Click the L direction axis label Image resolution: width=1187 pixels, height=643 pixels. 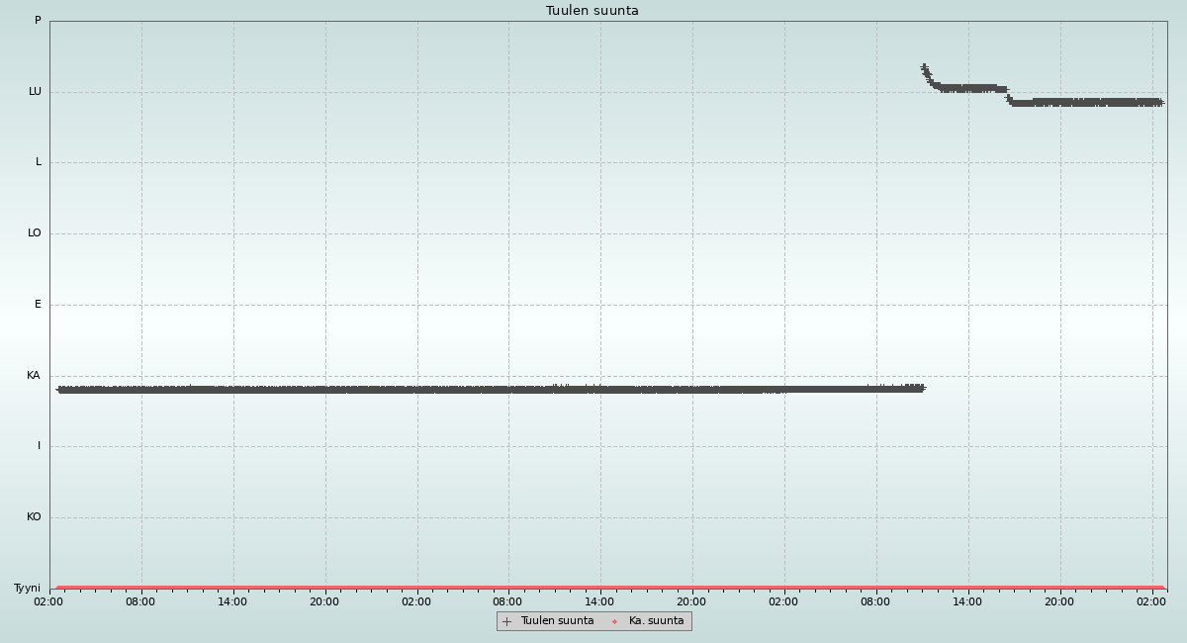pyautogui.click(x=39, y=162)
